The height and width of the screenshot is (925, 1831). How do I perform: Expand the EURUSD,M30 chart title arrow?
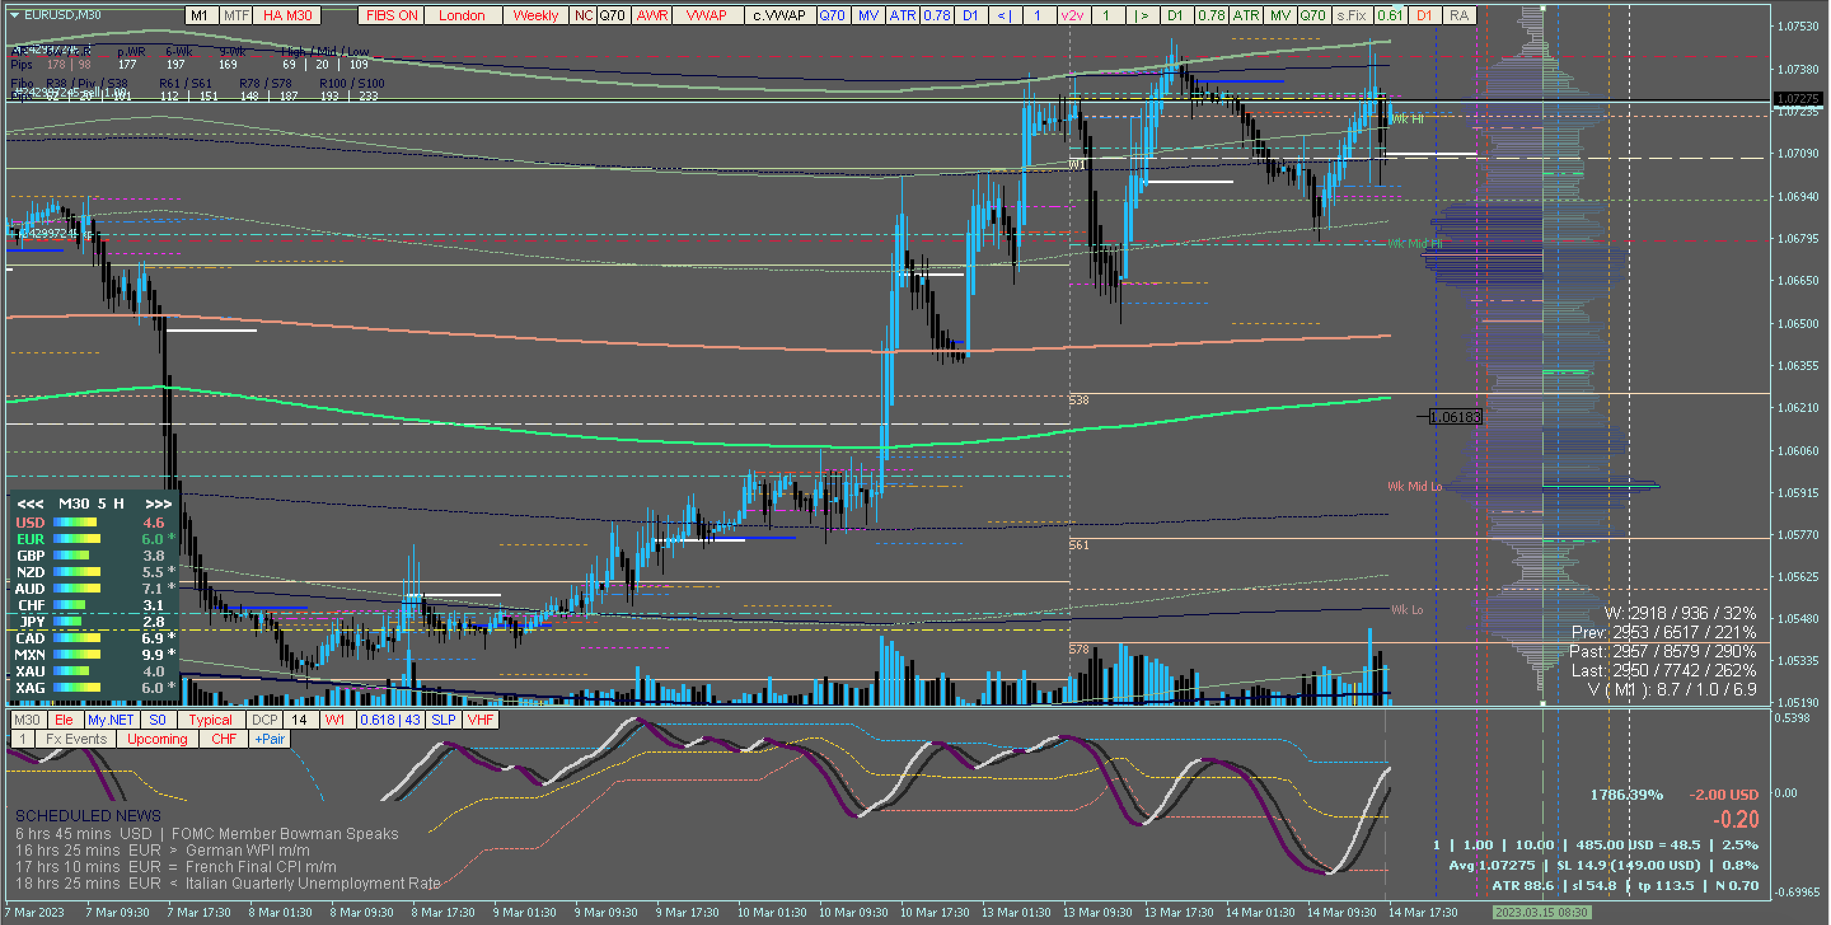[x=14, y=14]
